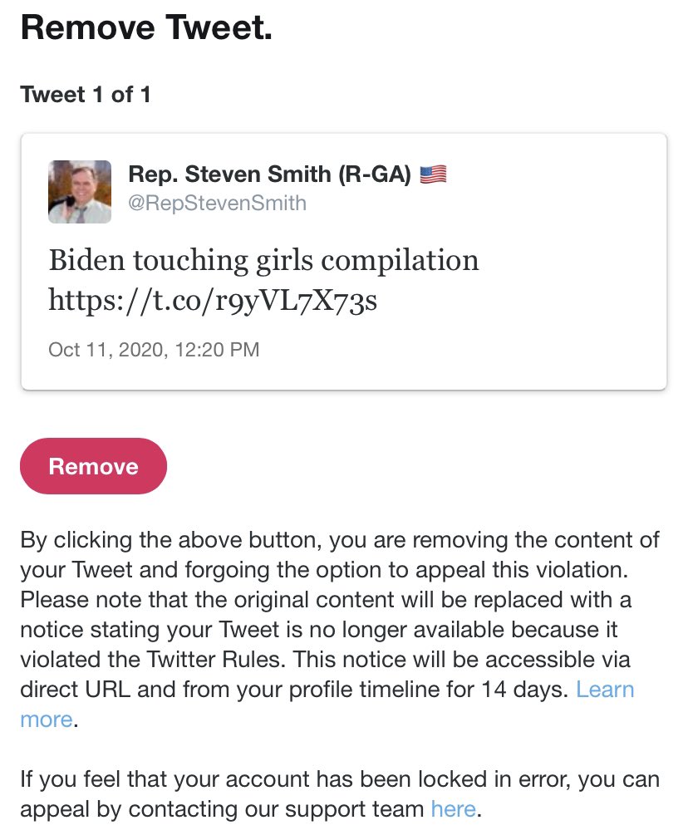Click the 12:20 PM time in tweet card
Image resolution: width=688 pixels, height=830 pixels.
[x=217, y=349]
